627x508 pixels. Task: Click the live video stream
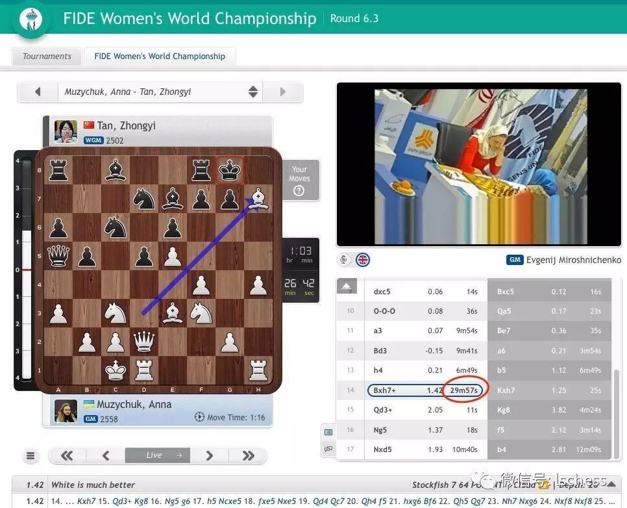coord(479,164)
